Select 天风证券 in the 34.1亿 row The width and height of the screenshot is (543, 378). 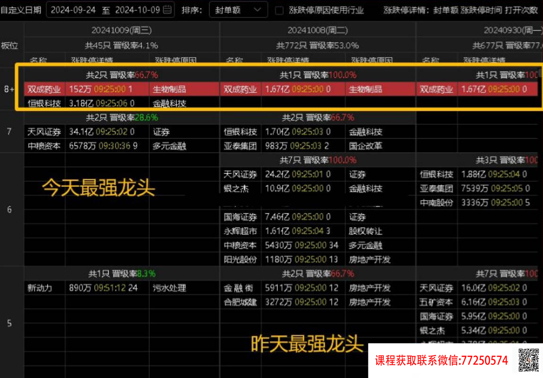(x=44, y=132)
